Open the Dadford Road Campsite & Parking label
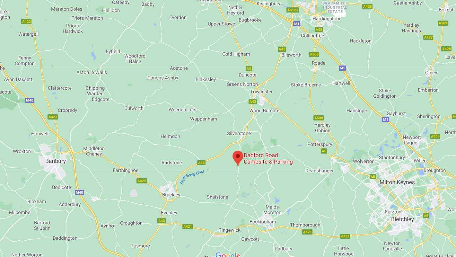 click(x=268, y=159)
